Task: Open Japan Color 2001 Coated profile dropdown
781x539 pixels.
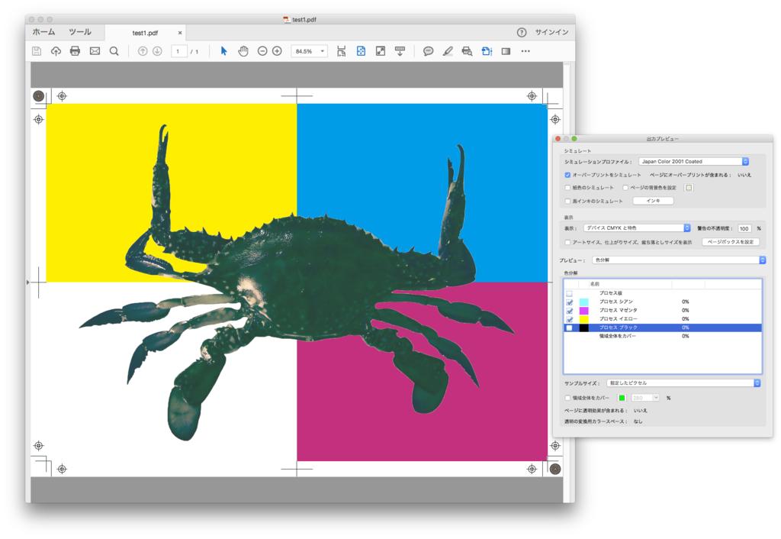Action: [x=693, y=162]
